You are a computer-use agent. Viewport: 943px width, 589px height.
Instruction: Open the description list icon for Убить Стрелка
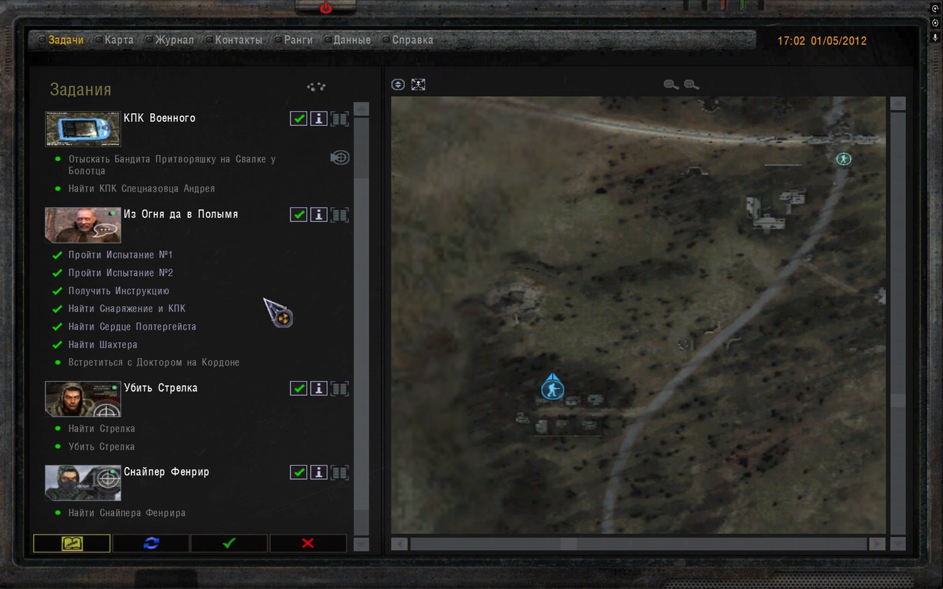(x=340, y=388)
